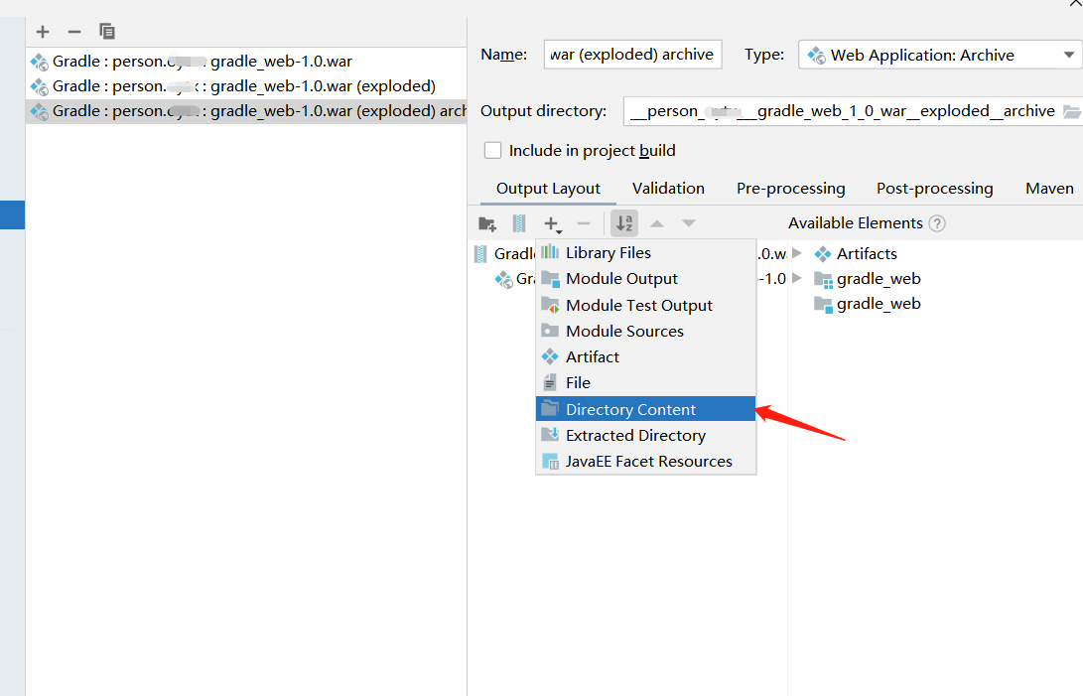Click the add copy of plus dropdown

pos(553,224)
